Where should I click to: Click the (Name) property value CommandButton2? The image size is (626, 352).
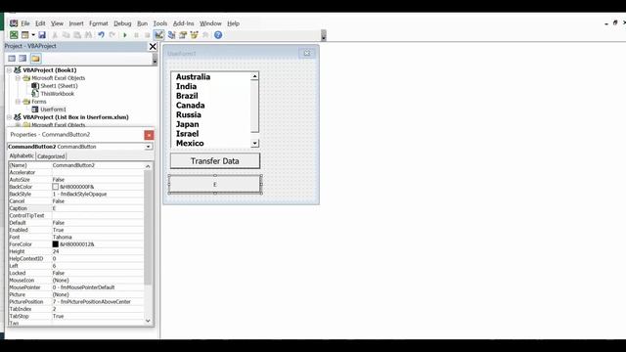pyautogui.click(x=98, y=165)
